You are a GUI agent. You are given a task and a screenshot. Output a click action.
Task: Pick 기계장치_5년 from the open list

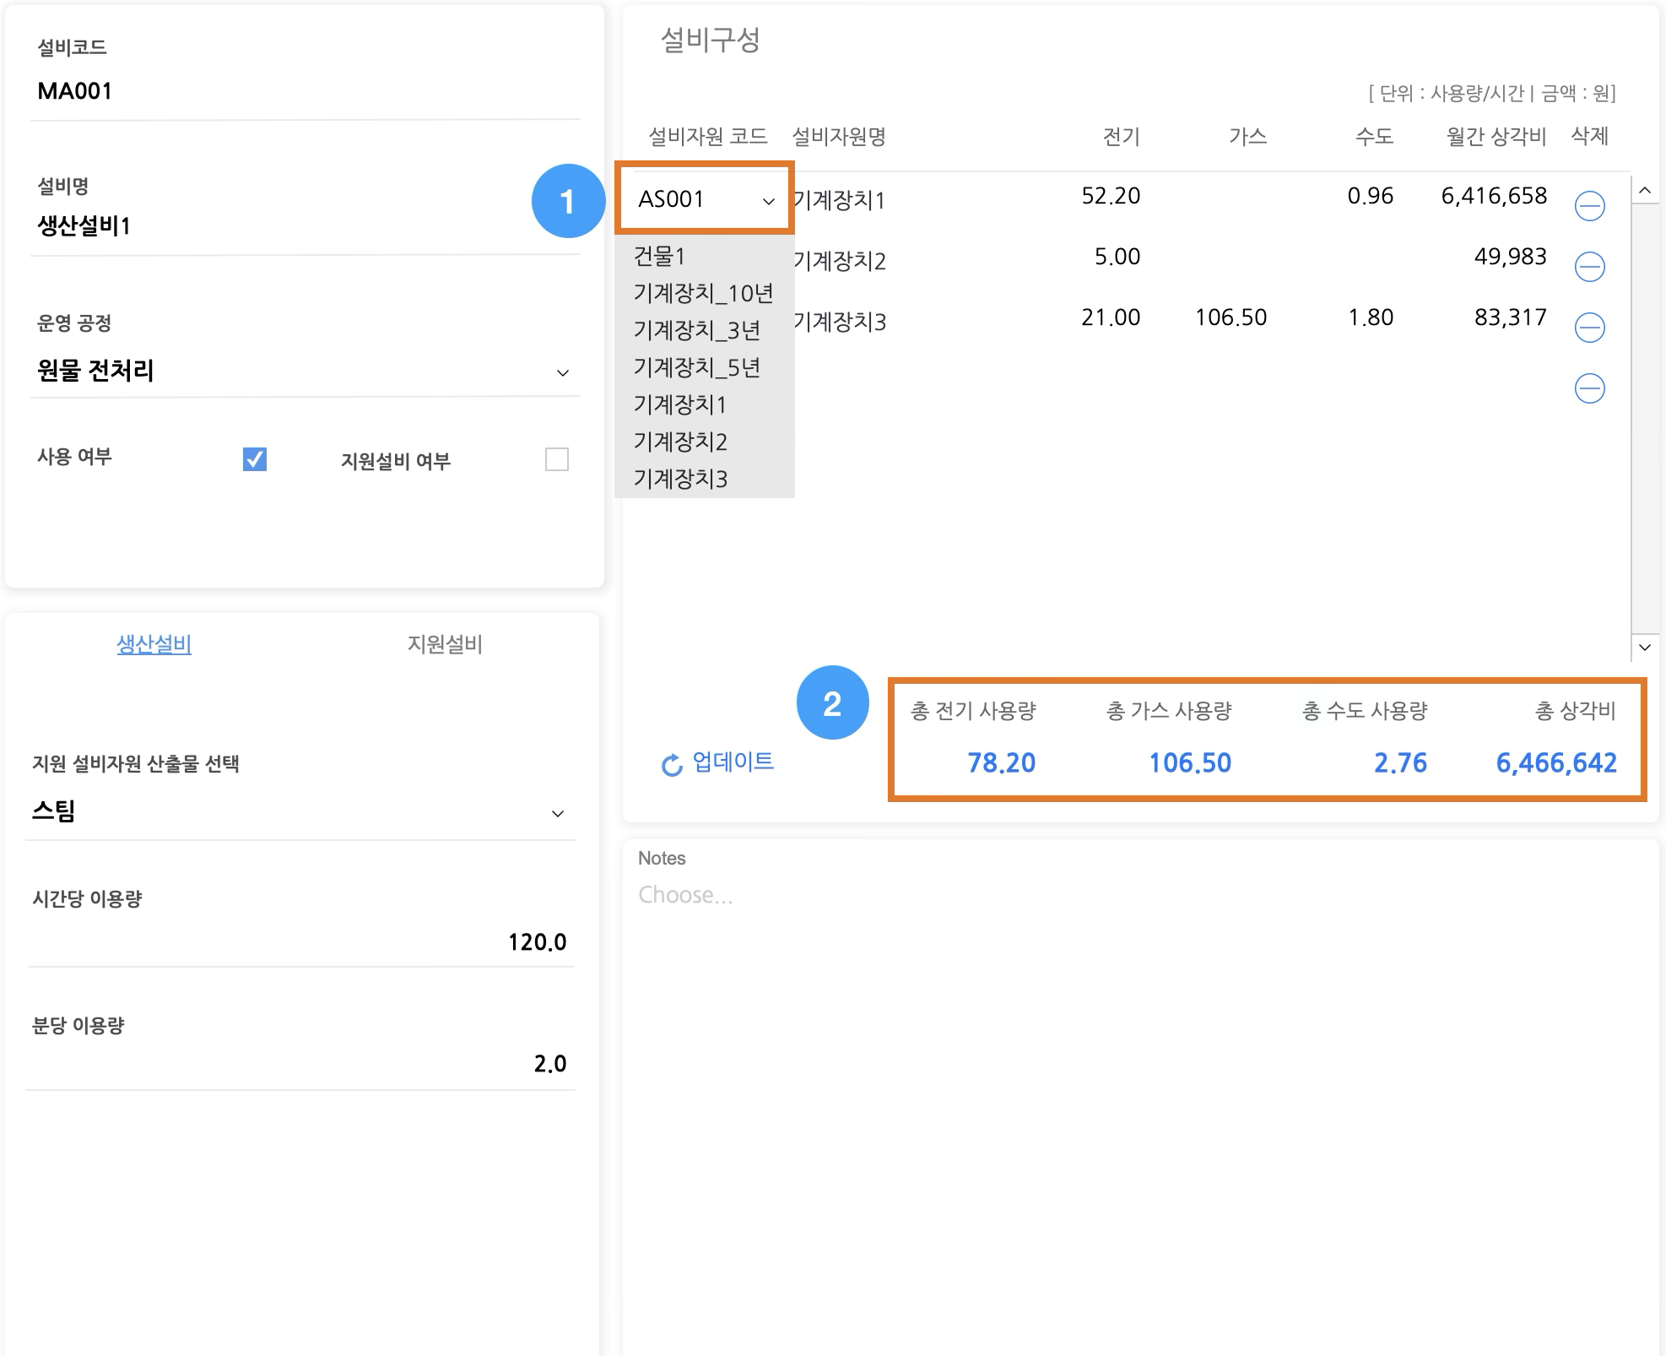[697, 367]
